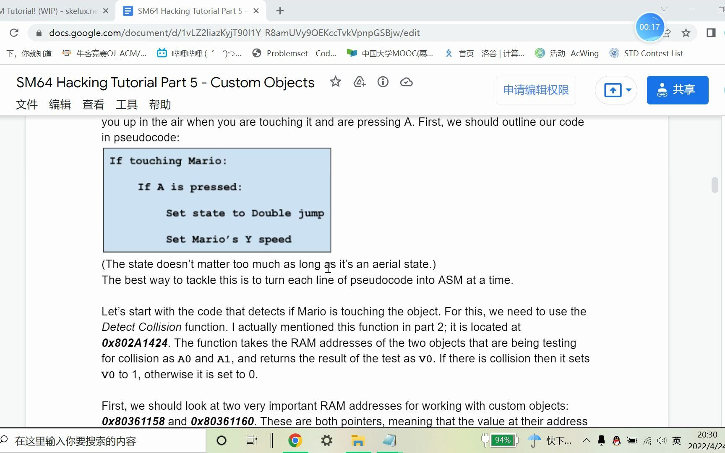Click the pseudocode image block
This screenshot has width=725, height=453.
click(x=217, y=200)
